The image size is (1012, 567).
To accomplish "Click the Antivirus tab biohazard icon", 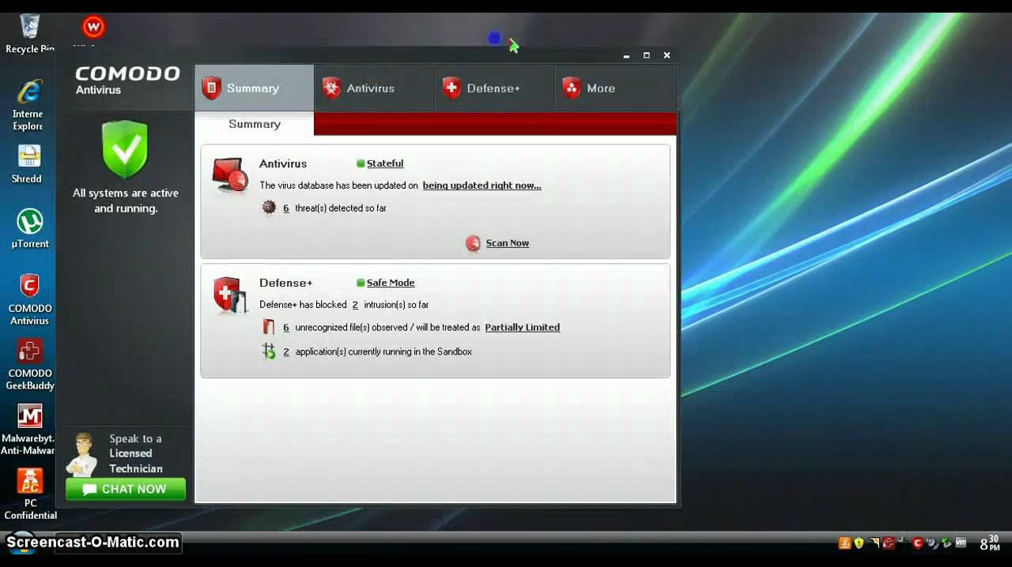I will pyautogui.click(x=331, y=88).
